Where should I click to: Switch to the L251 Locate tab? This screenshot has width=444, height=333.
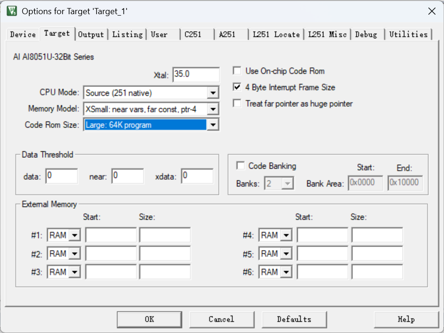pyautogui.click(x=276, y=34)
